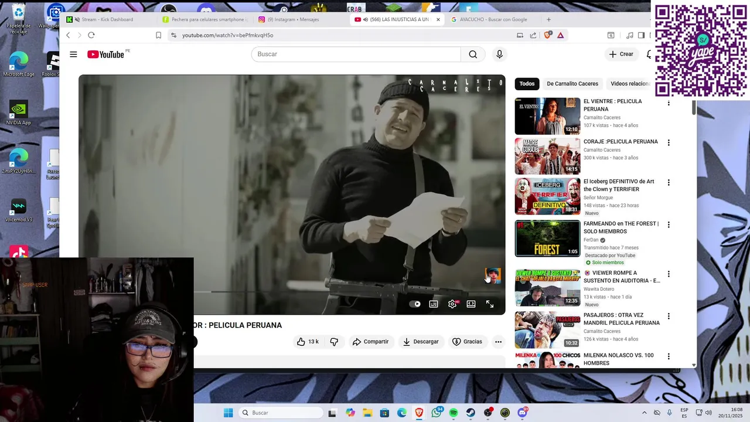
Task: Open Microsoft Edge desktop shortcut
Action: 18,64
